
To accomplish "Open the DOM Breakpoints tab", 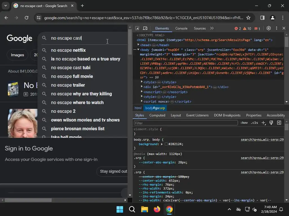I will 227,115.
